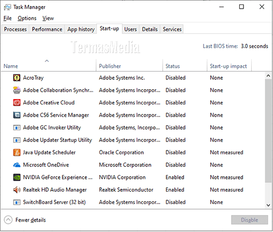Click Not measured impact for Realtek row
Screen dimensions: 273x232
[227, 190]
